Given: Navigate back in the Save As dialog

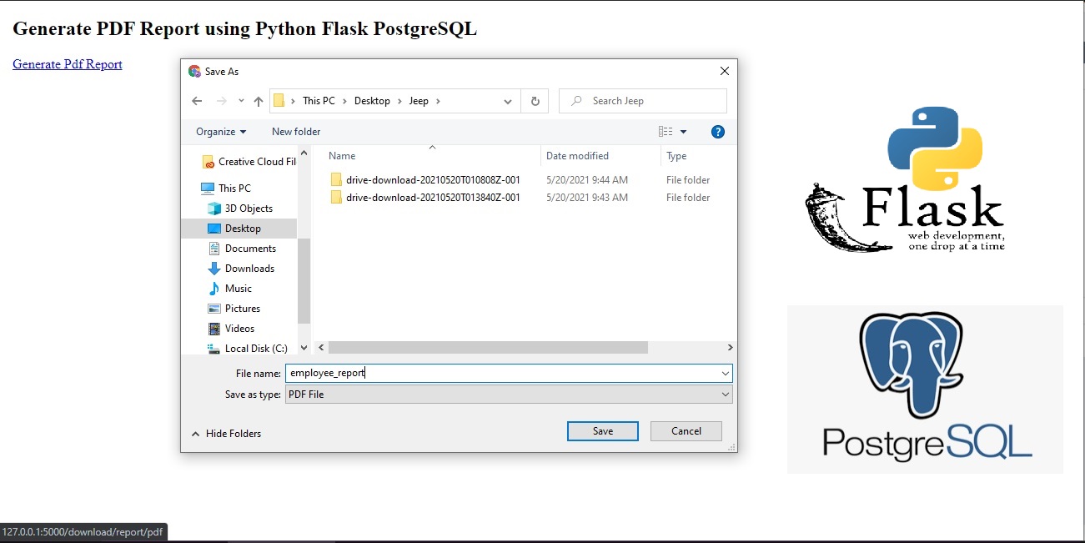Looking at the screenshot, I should 197,100.
